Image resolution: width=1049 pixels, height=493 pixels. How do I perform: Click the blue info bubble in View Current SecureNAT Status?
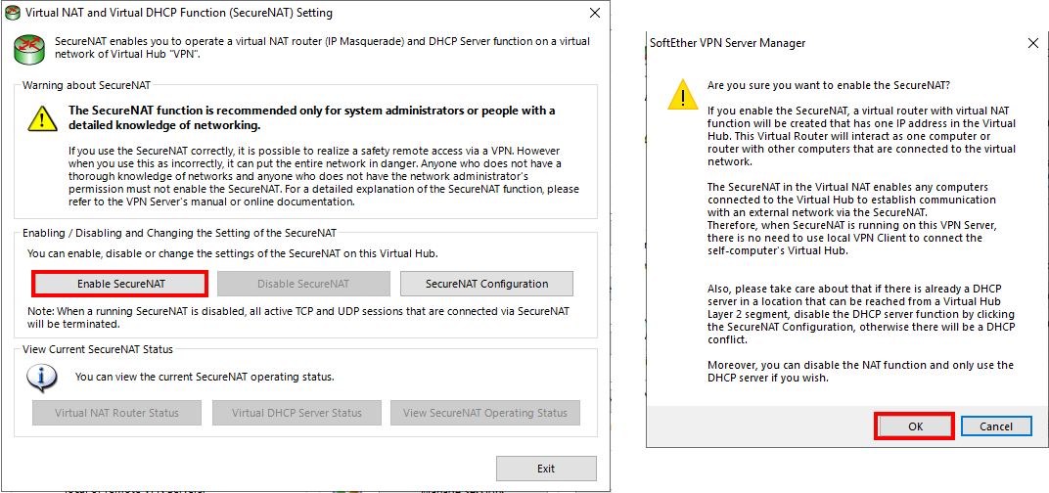(x=42, y=377)
